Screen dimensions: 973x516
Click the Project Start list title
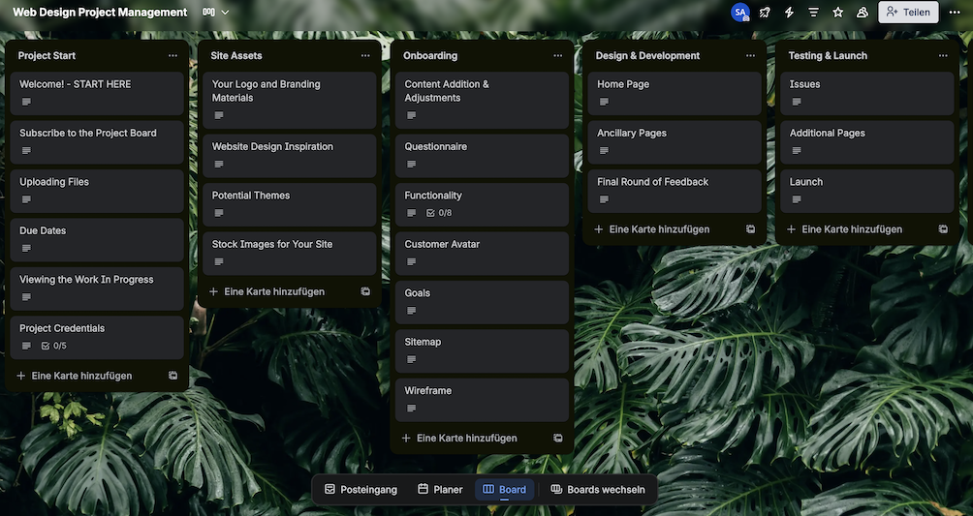47,55
